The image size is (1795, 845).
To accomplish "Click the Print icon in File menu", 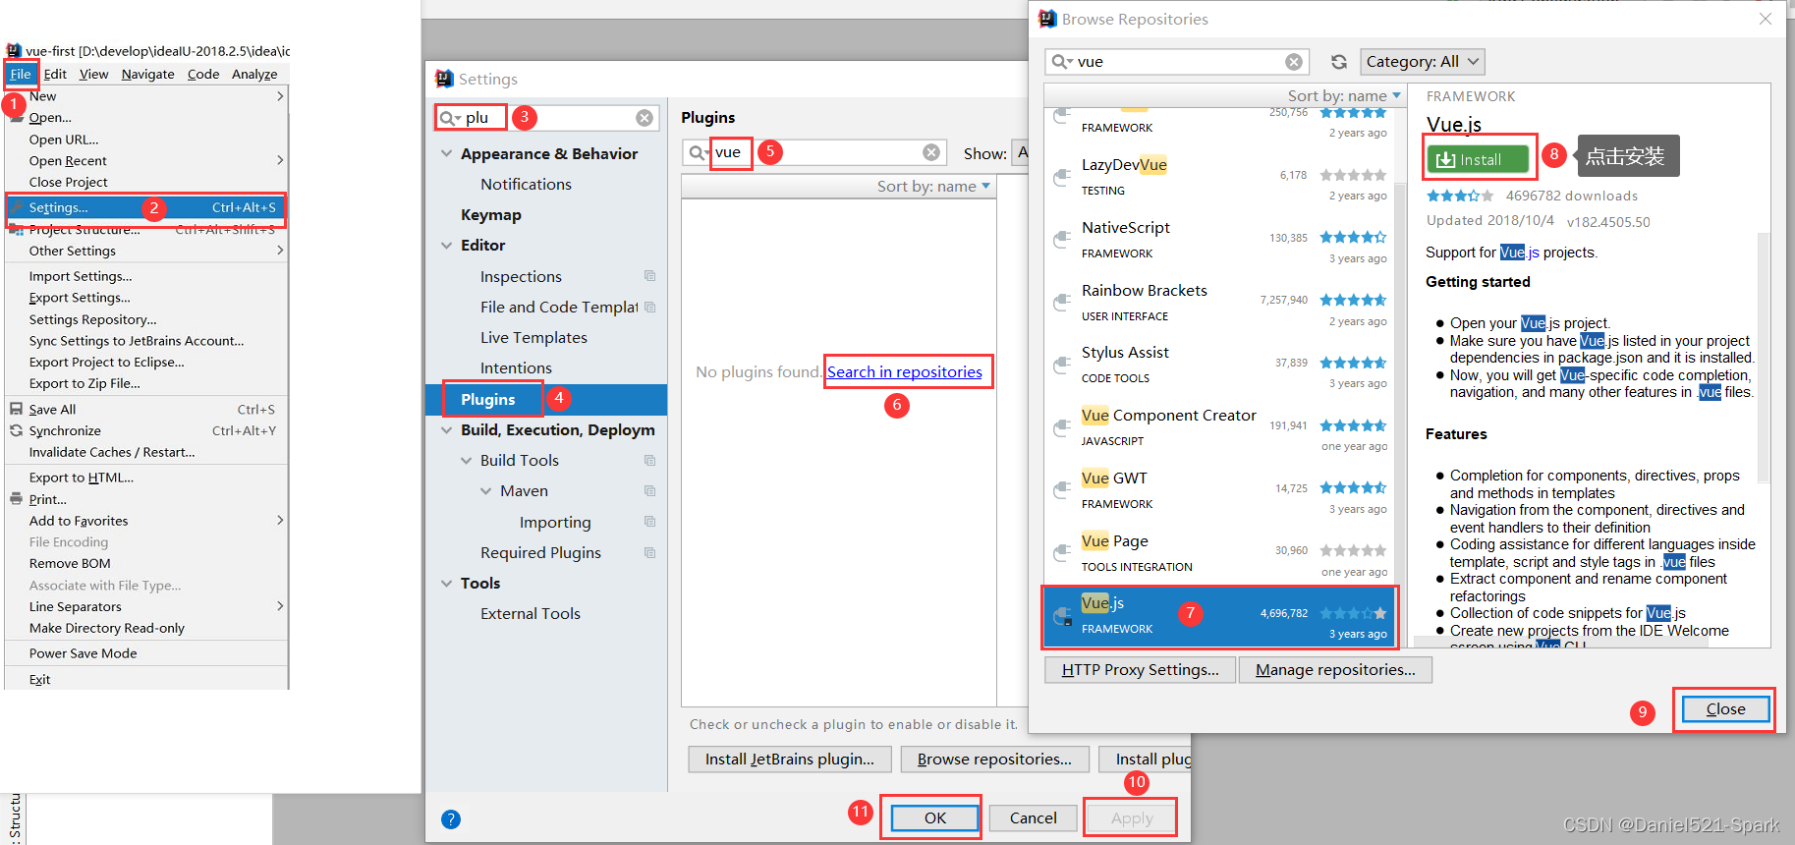I will point(16,499).
